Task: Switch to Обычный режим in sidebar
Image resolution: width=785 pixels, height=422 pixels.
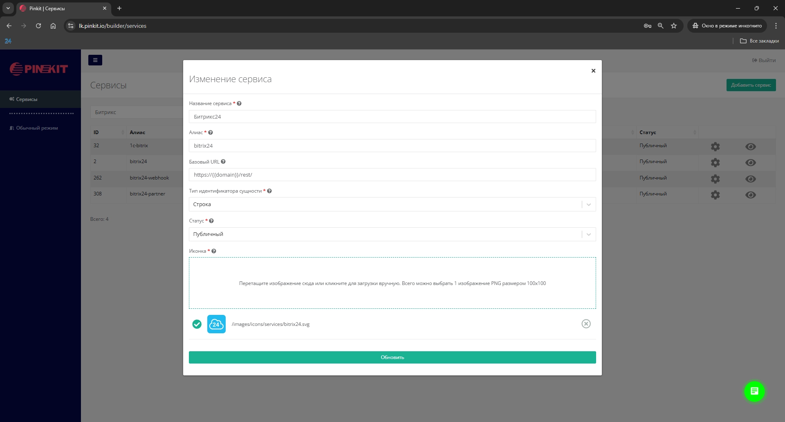Action: pos(37,128)
